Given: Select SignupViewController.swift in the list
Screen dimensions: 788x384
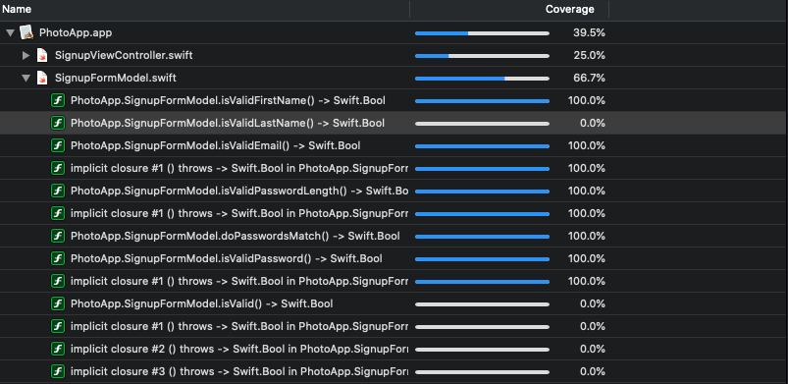Looking at the screenshot, I should pyautogui.click(x=124, y=55).
